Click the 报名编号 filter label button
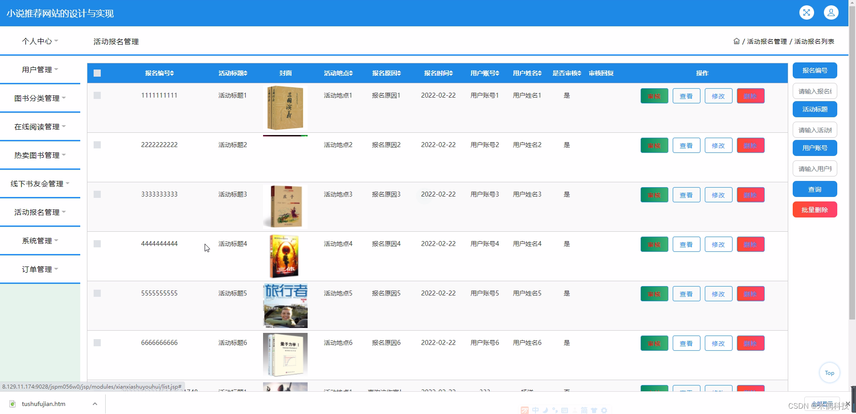The height and width of the screenshot is (414, 856). pos(815,70)
